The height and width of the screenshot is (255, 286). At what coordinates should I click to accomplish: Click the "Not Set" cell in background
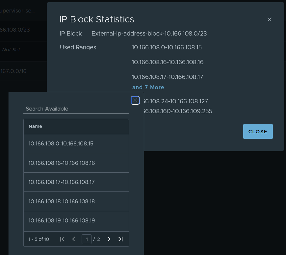point(11,50)
